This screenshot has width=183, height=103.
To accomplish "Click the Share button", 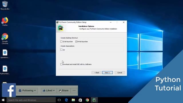I will 63,90.
